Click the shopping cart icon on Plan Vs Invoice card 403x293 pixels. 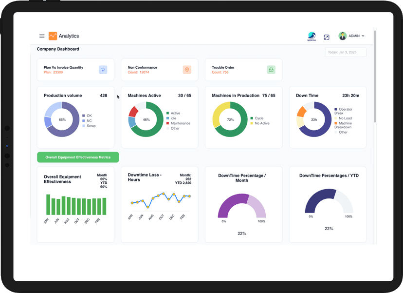tap(103, 70)
